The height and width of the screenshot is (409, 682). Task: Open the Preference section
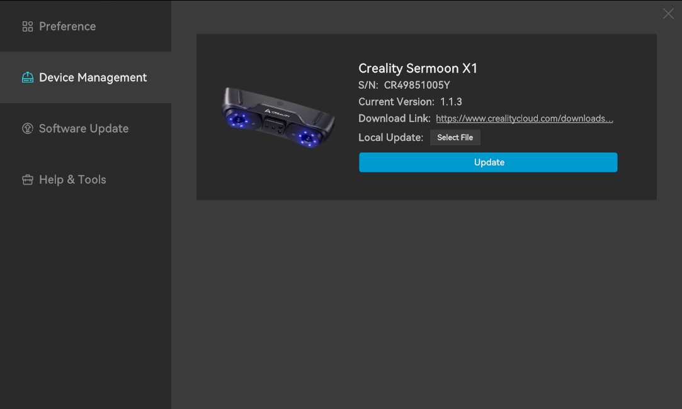coord(85,26)
